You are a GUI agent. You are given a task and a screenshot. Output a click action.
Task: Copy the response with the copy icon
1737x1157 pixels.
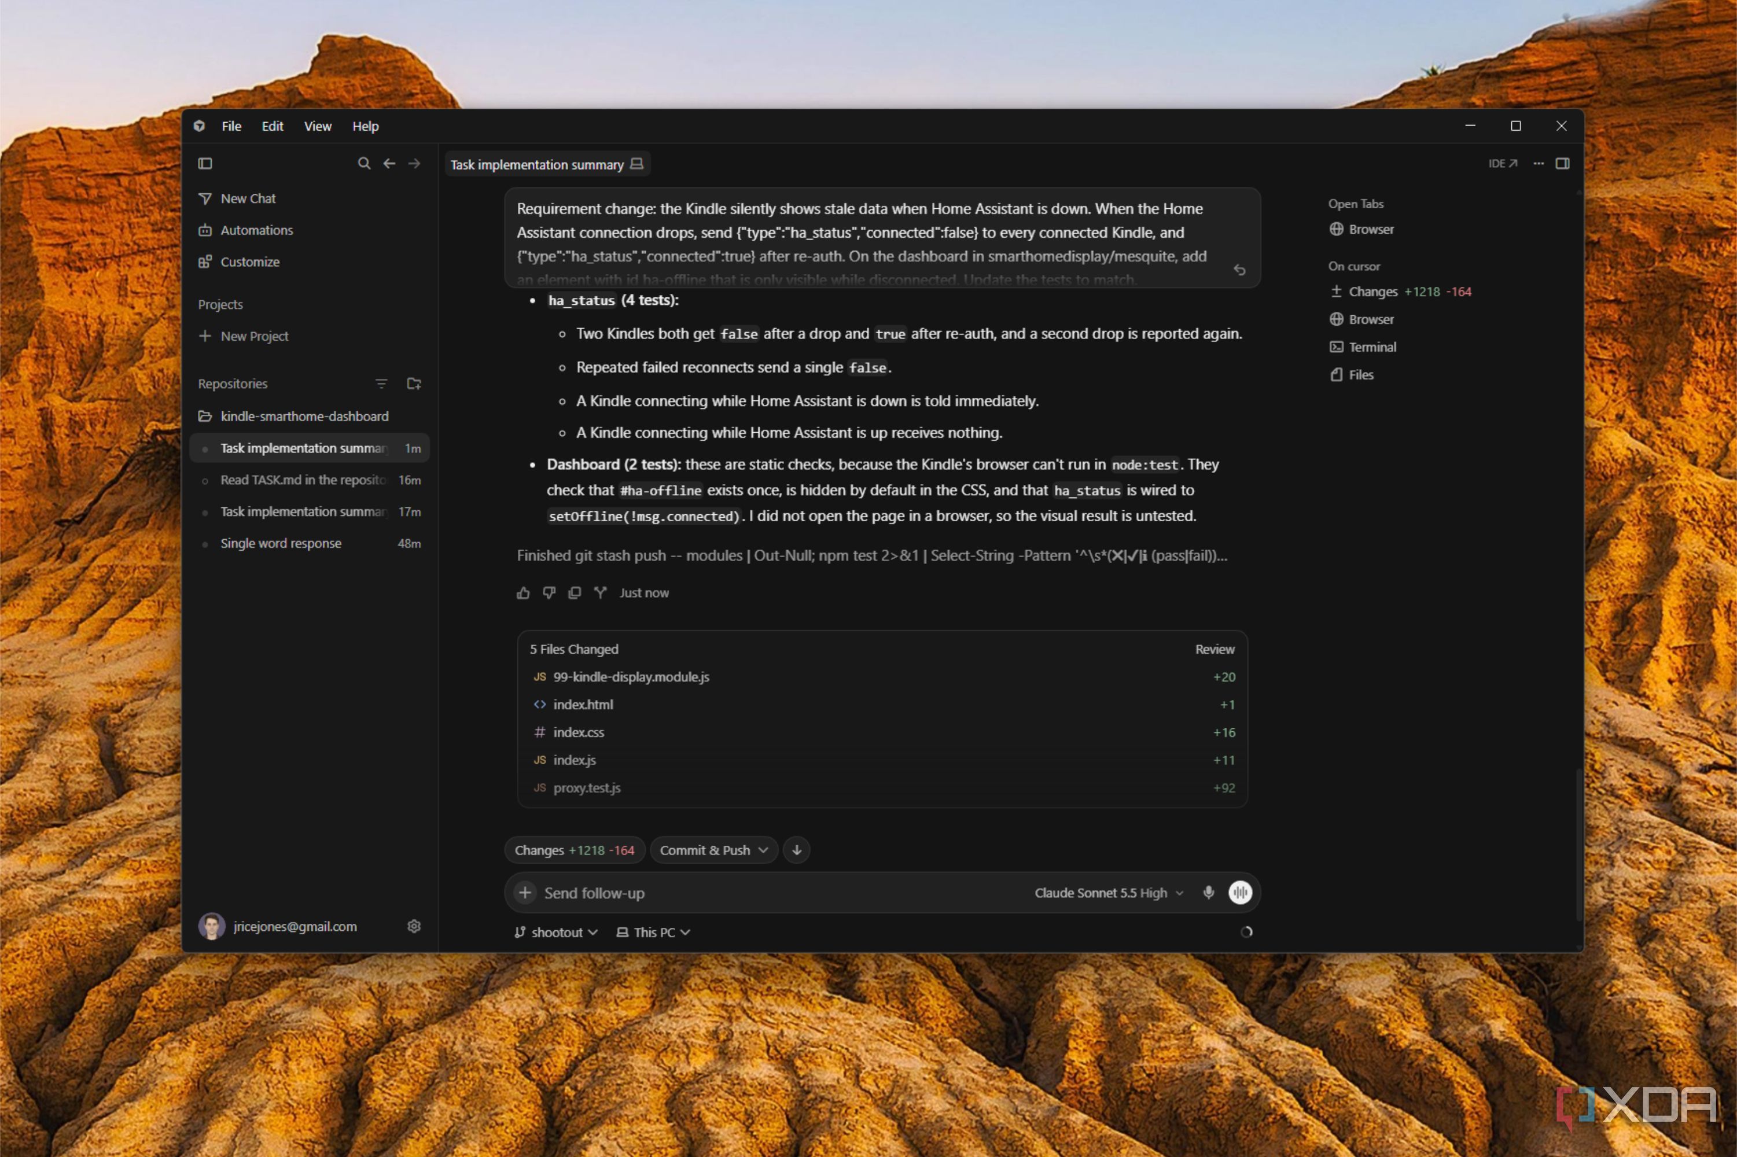tap(575, 592)
